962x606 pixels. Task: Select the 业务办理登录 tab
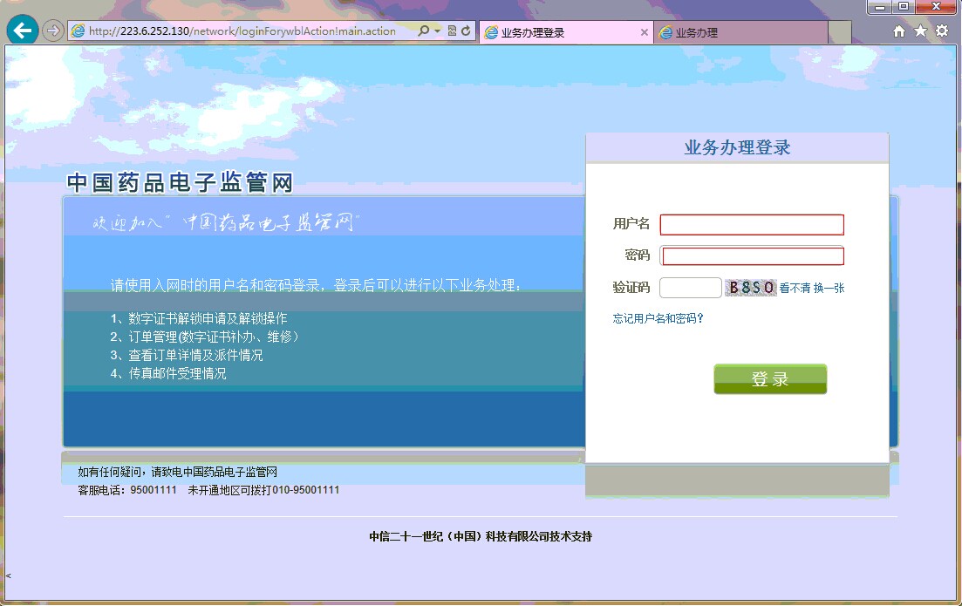(x=558, y=32)
